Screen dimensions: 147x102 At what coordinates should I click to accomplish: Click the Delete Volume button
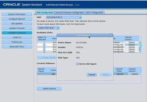point(49,89)
